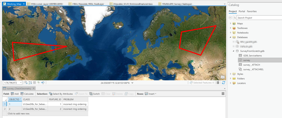Select the Styles folder icon
Screen dimensions: 282x118
234,74
